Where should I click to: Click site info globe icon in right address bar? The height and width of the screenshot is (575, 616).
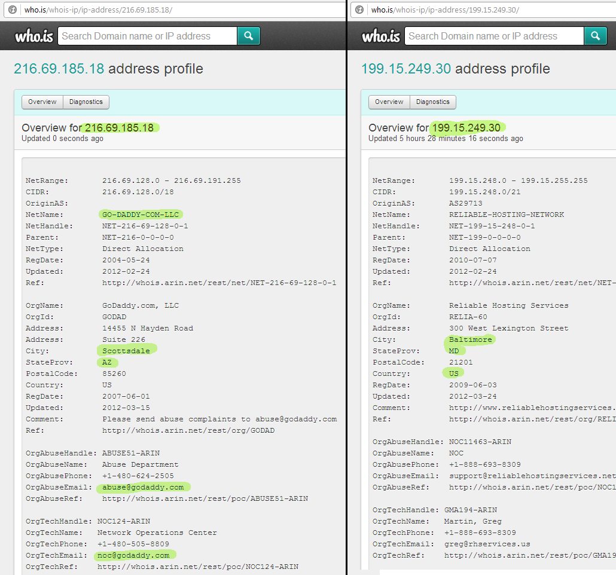pos(359,10)
